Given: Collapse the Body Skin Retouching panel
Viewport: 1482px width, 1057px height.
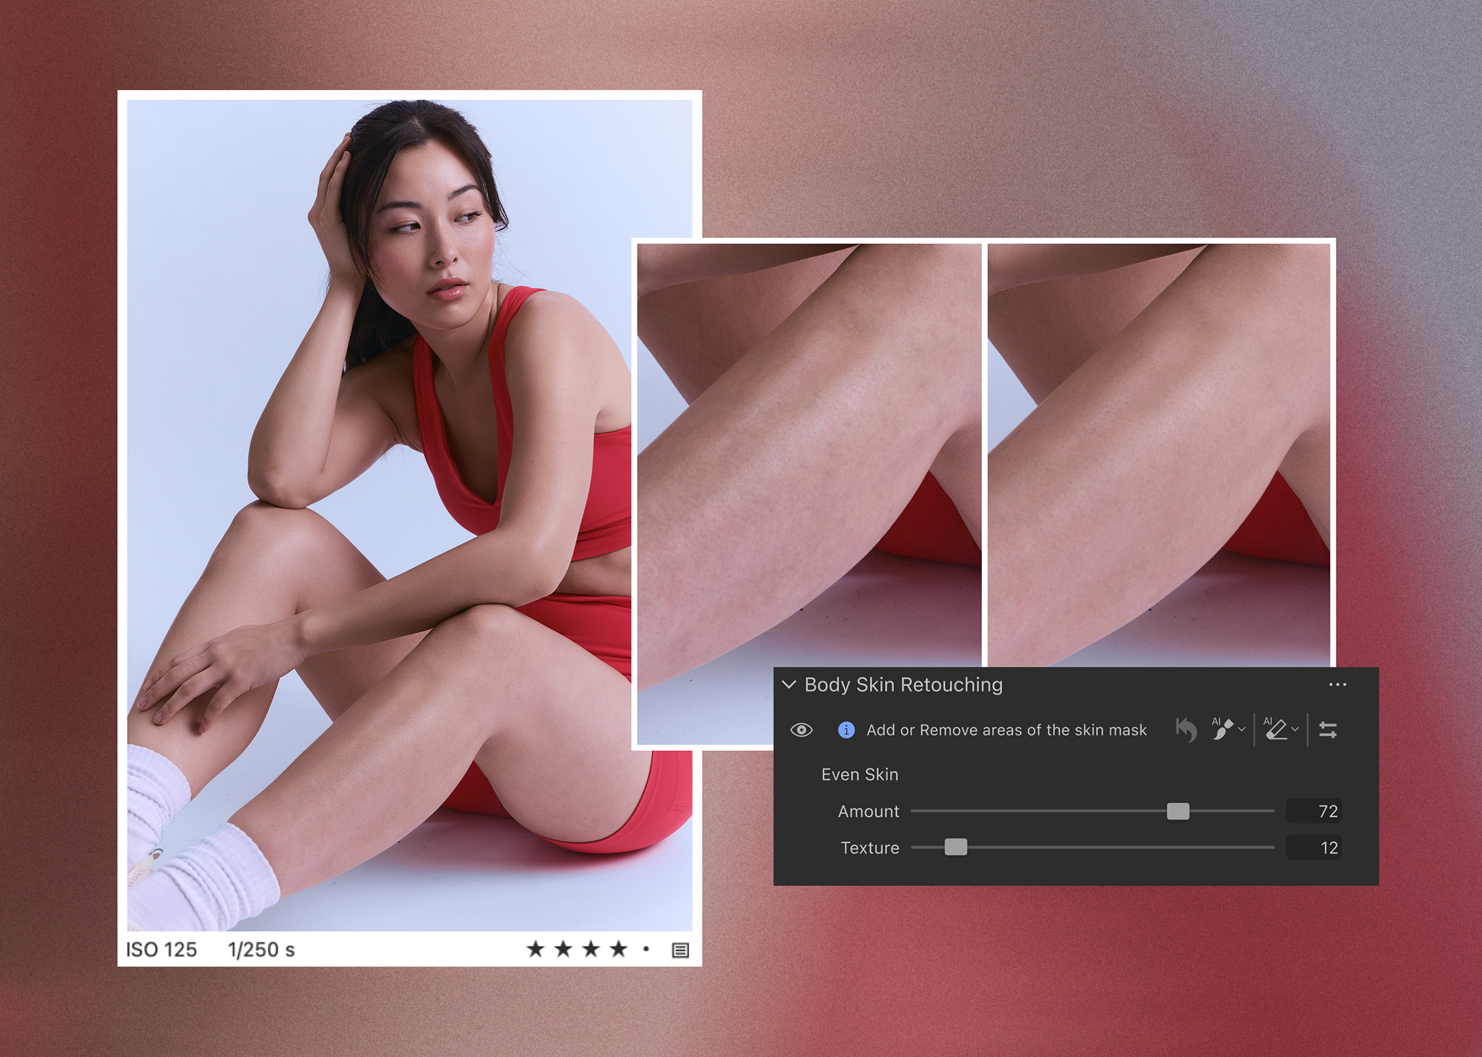Looking at the screenshot, I should (789, 685).
